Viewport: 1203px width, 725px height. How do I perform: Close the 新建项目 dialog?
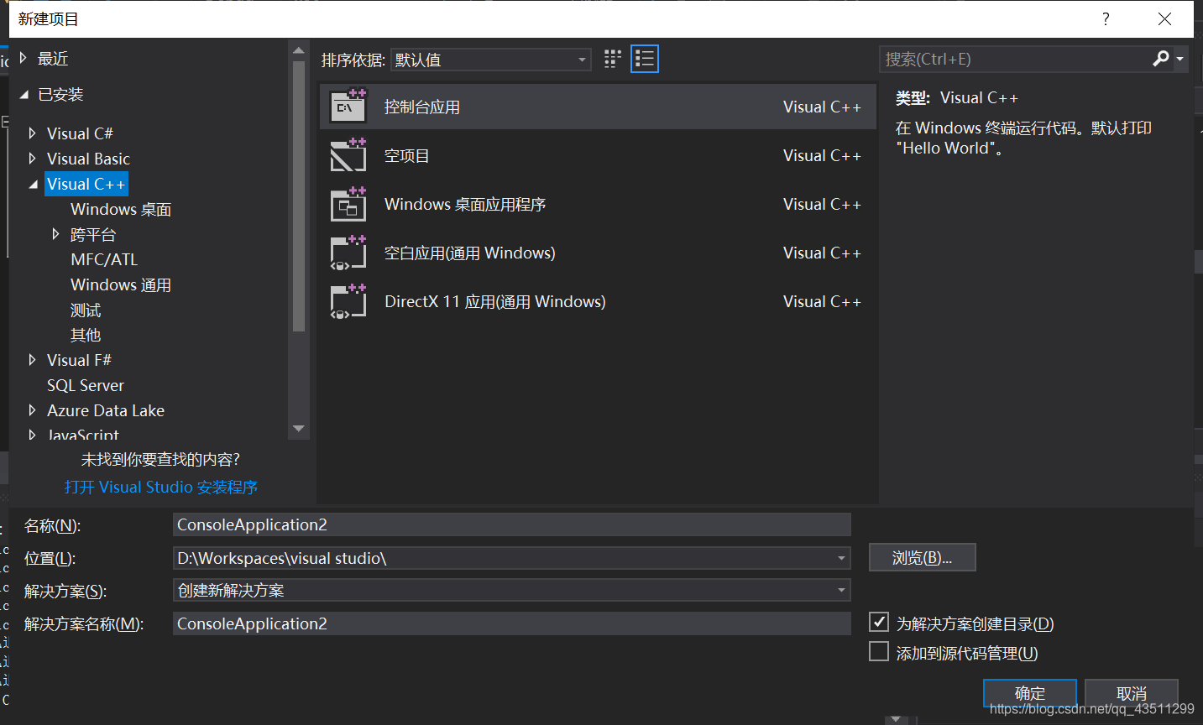tap(1164, 18)
